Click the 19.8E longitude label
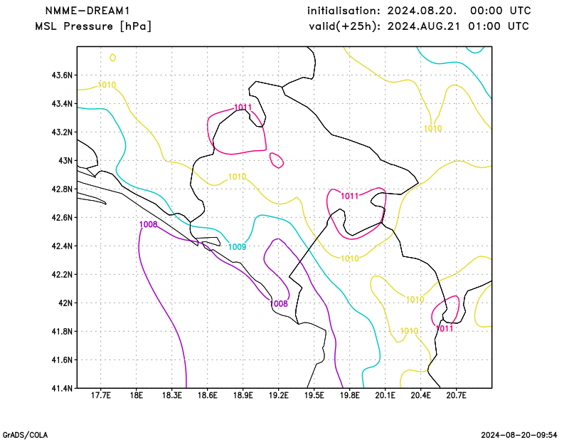 (350, 395)
